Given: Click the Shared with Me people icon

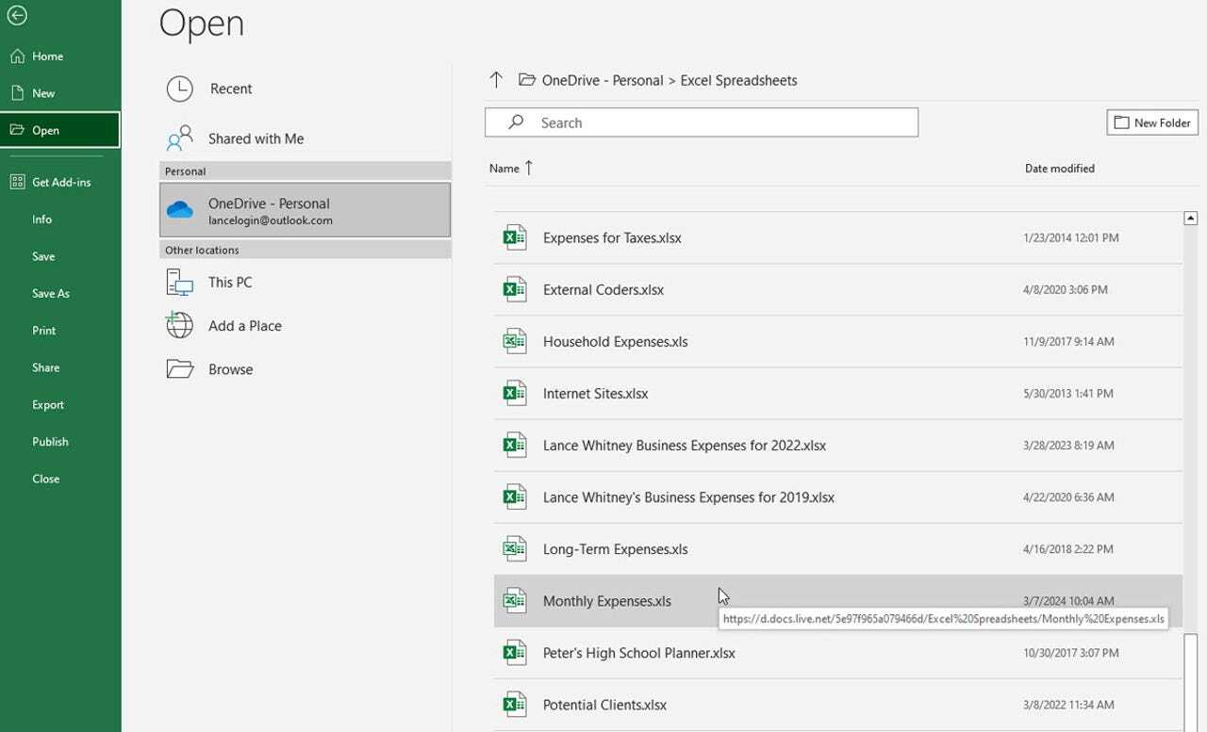Looking at the screenshot, I should pyautogui.click(x=179, y=138).
